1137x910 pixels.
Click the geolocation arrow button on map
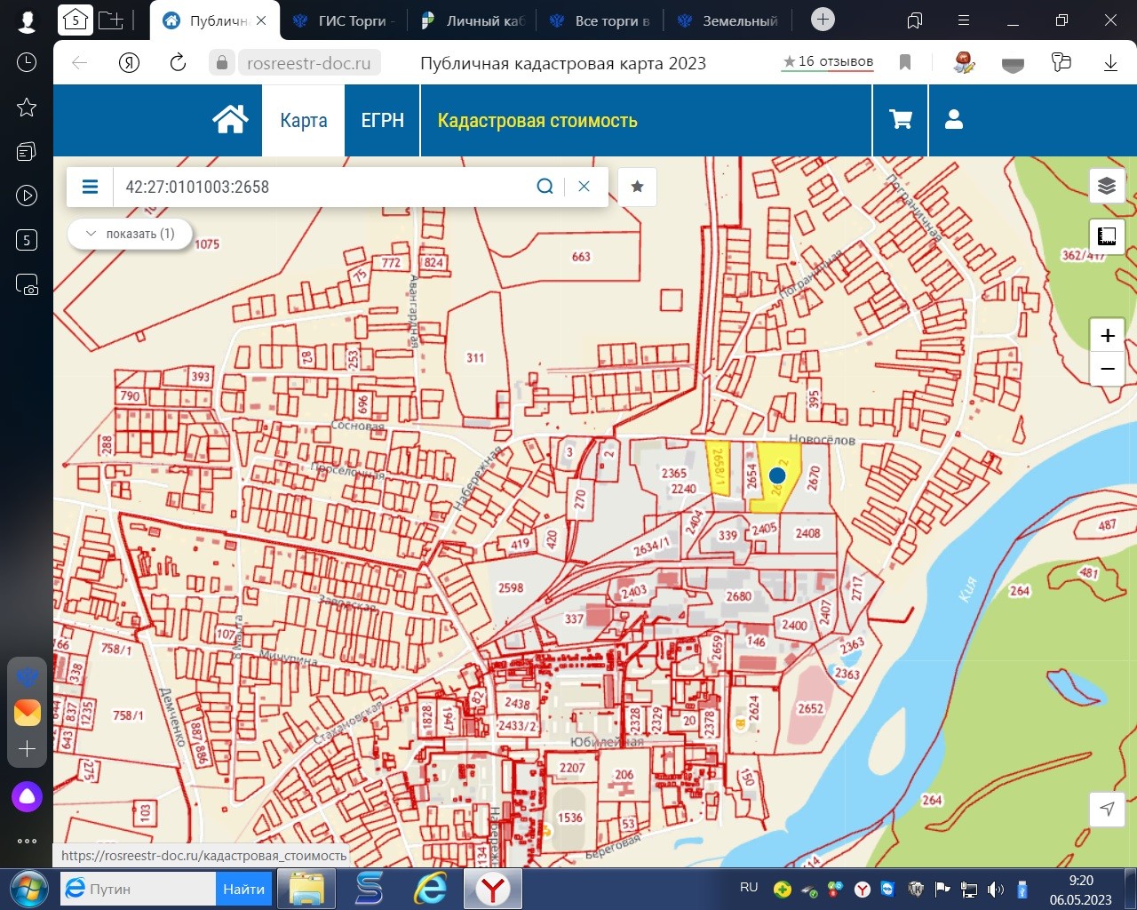tap(1107, 809)
